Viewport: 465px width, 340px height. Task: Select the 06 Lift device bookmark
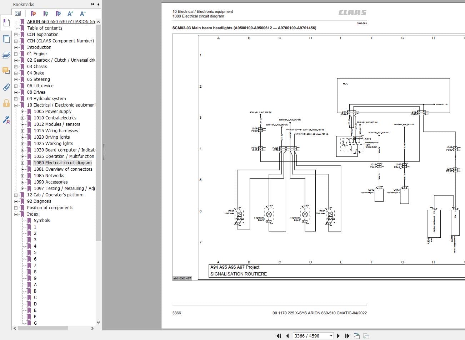[40, 86]
